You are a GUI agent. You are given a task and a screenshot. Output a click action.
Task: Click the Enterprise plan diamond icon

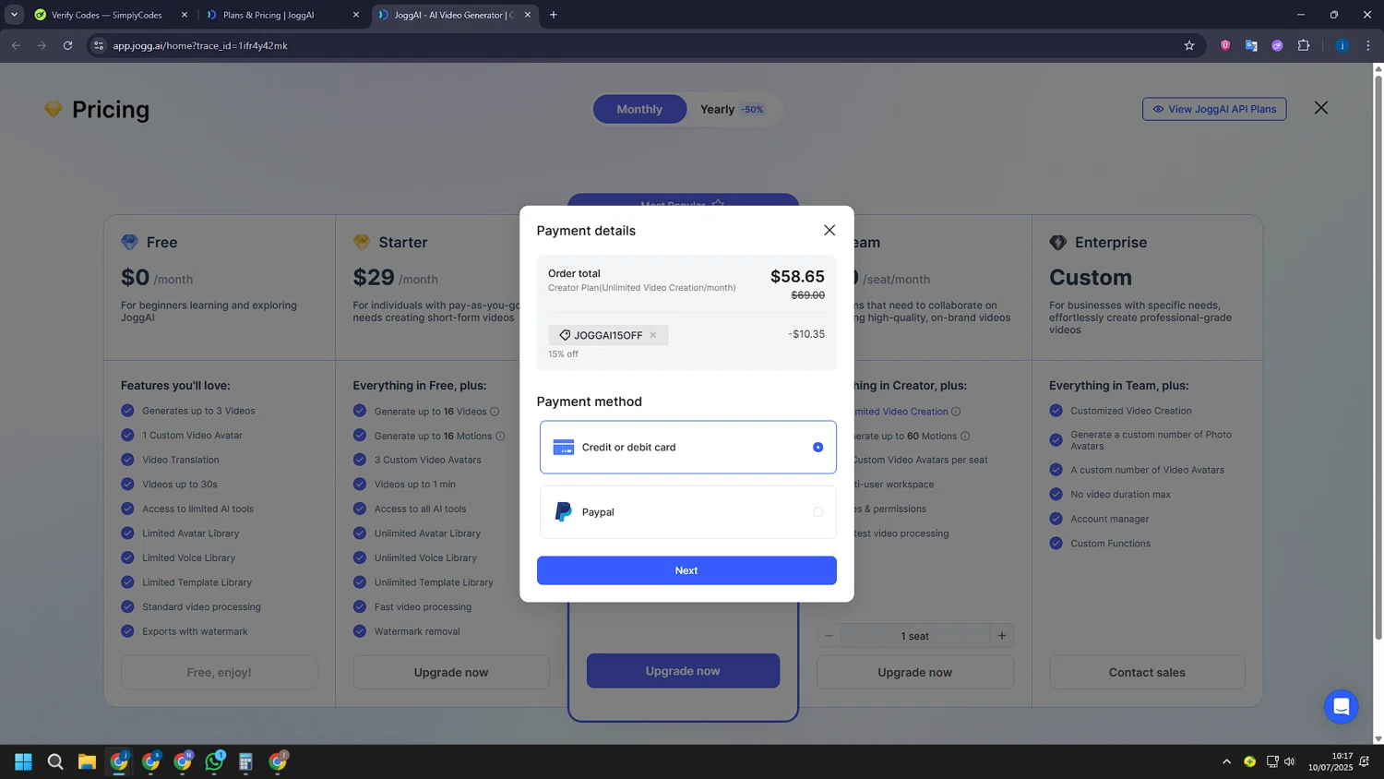click(1057, 242)
